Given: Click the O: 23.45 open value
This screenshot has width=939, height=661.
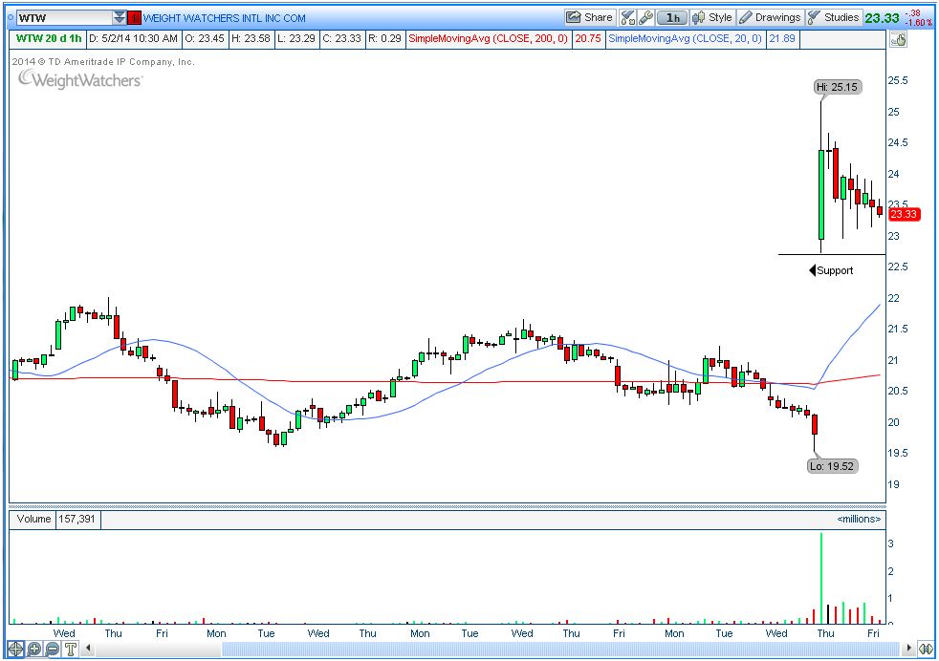Looking at the screenshot, I should coord(205,38).
